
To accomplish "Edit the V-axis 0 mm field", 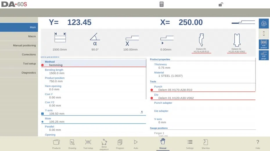I will 203,120.
